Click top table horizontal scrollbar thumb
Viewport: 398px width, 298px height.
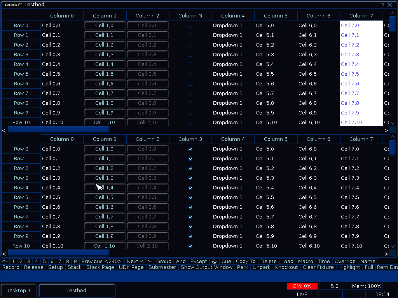coord(58,130)
